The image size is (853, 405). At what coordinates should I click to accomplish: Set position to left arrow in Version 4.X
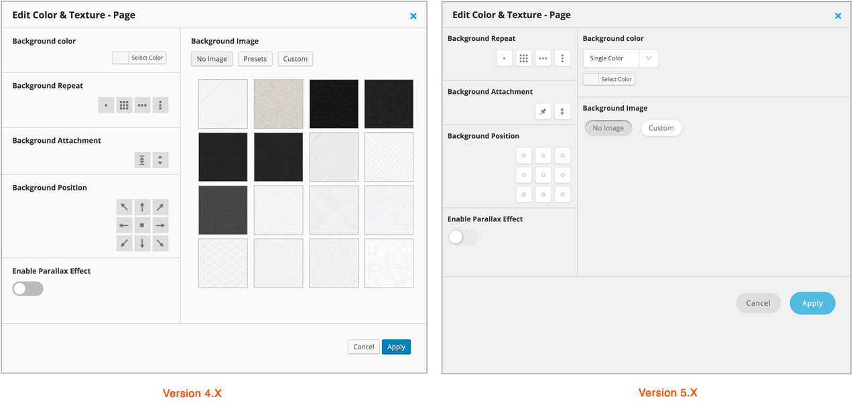(x=124, y=225)
